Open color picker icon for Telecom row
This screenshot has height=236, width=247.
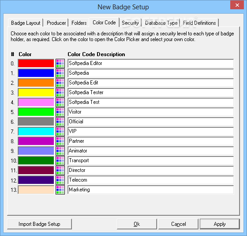pos(60,180)
